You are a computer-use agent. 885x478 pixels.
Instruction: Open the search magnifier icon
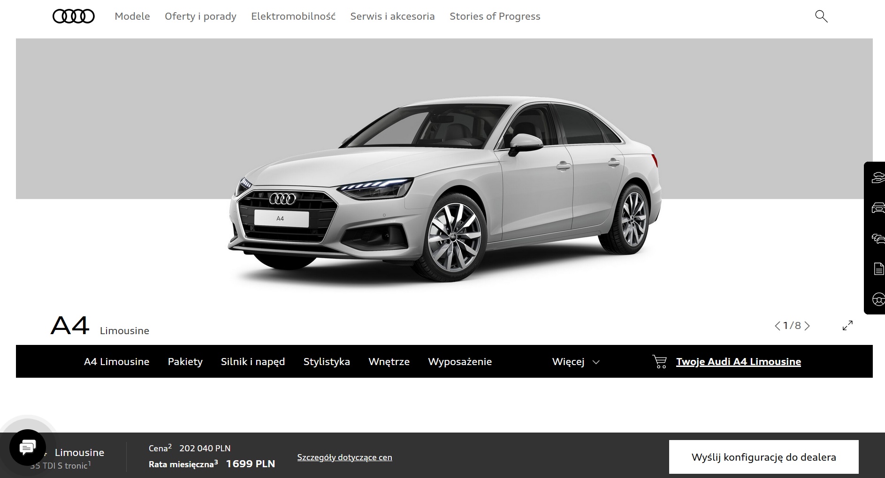[x=821, y=16]
